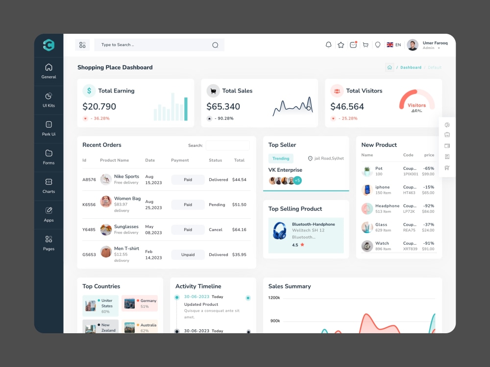Open the Watch product row icon
Image resolution: width=490 pixels, height=367 pixels.
pyautogui.click(x=367, y=246)
